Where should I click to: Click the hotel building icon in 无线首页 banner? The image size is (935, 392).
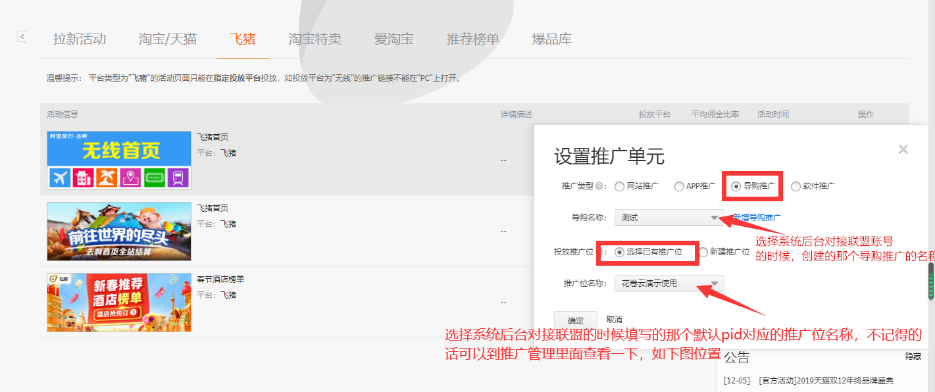(83, 178)
